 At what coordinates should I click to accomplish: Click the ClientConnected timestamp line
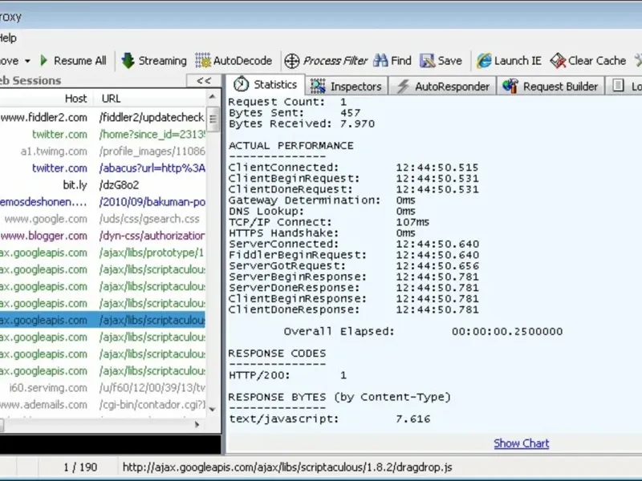(353, 168)
